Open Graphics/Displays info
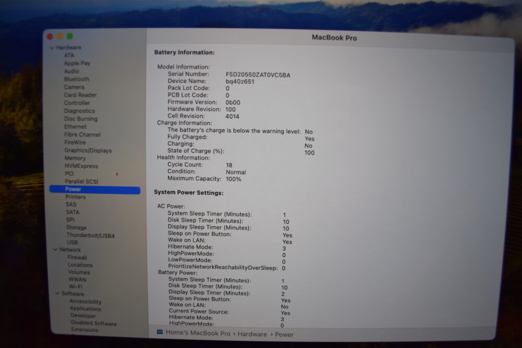The image size is (522, 348). coord(88,150)
